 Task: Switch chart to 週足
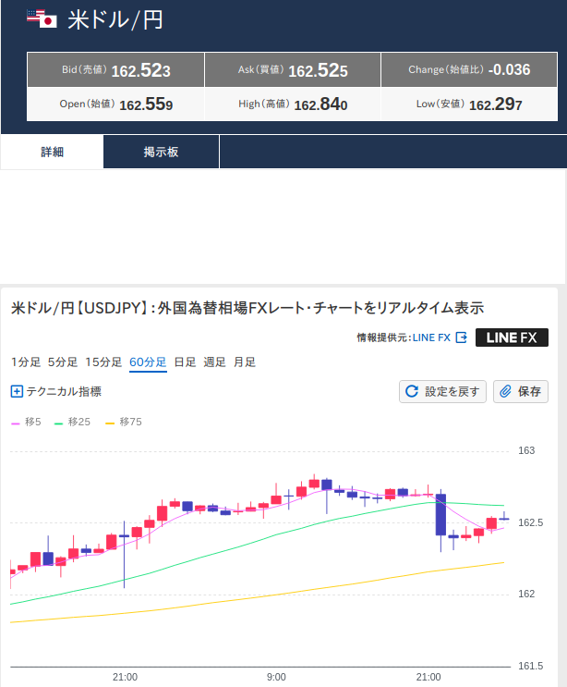(x=214, y=362)
